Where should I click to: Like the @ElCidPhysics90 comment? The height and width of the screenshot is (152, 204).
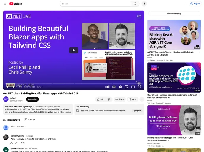(12, 143)
